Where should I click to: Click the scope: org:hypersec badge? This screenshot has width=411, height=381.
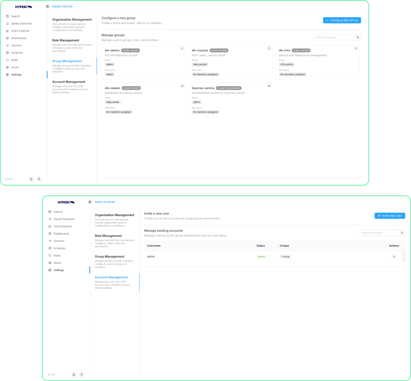coord(229,88)
